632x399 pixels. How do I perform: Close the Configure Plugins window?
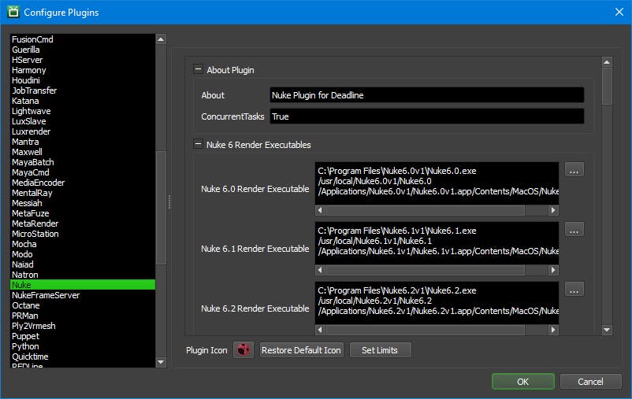click(619, 12)
